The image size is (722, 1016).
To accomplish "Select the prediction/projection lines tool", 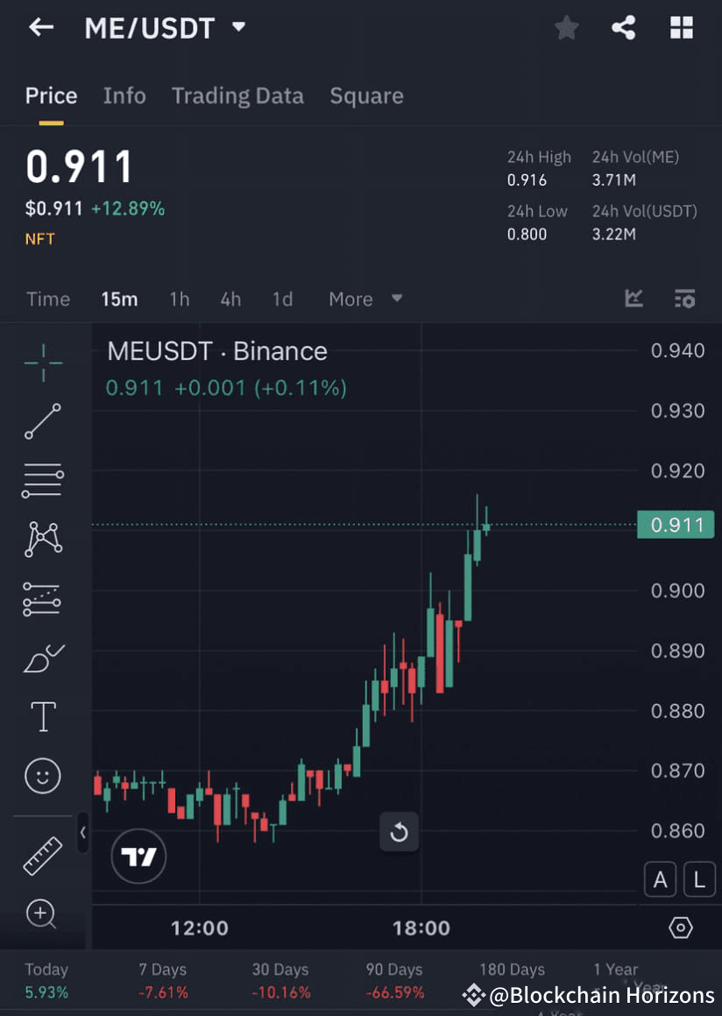I will (42, 599).
